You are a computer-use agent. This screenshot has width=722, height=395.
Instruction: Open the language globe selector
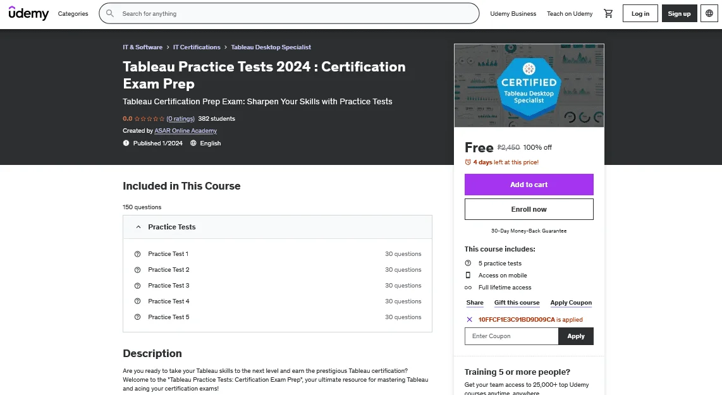tap(709, 14)
